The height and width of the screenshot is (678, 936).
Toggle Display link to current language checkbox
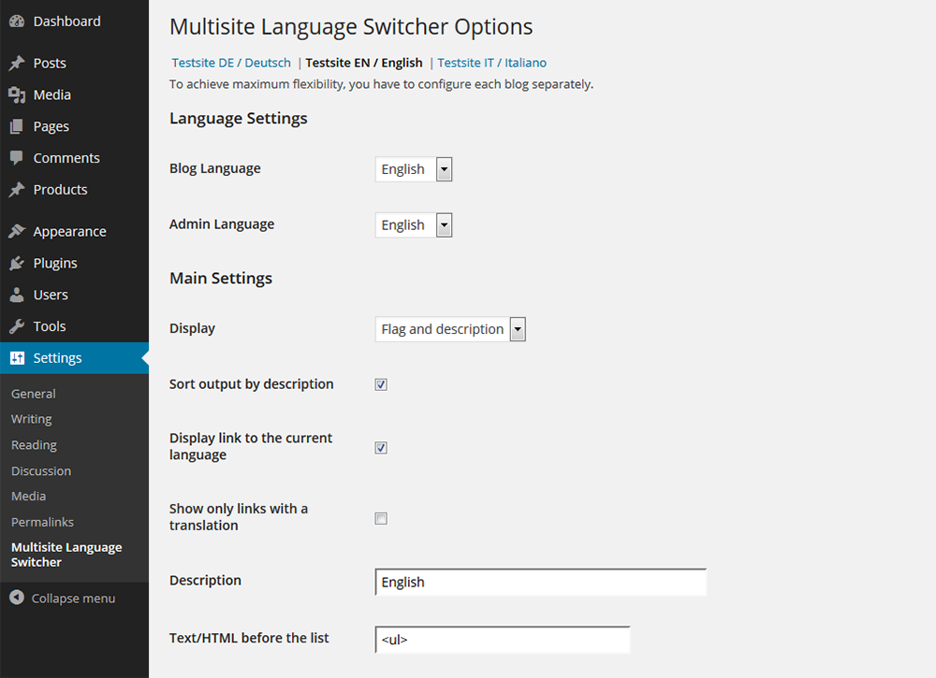[381, 447]
